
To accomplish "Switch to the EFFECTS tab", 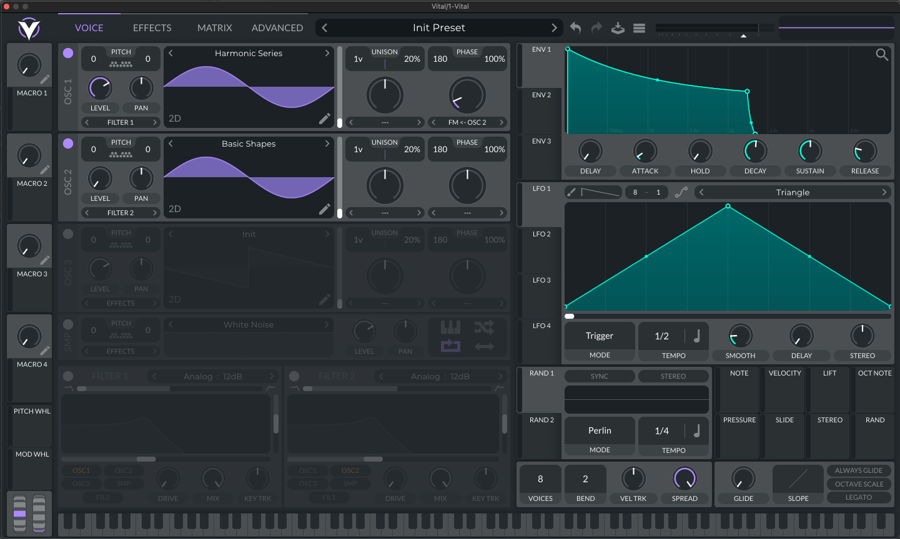I will pyautogui.click(x=152, y=28).
